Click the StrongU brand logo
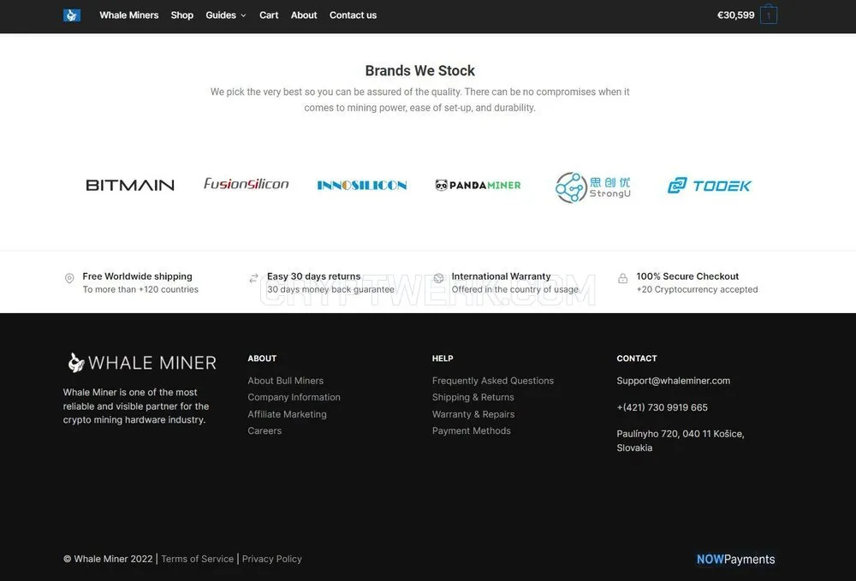This screenshot has height=581, width=856. click(x=593, y=187)
